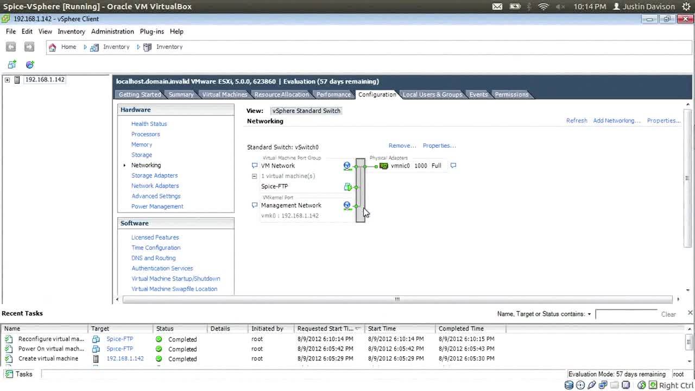Click the Create virtual machine task icon

click(9, 358)
